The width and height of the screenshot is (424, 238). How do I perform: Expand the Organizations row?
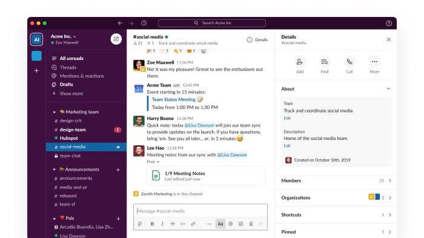(x=336, y=197)
